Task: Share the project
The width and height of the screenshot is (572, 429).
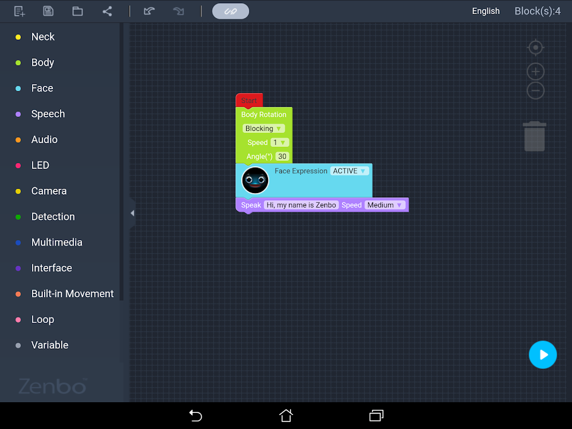Action: pos(107,11)
